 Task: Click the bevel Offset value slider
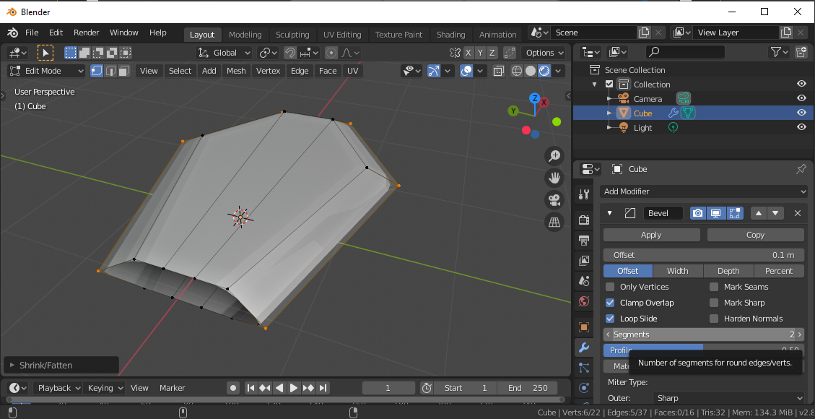tap(703, 255)
